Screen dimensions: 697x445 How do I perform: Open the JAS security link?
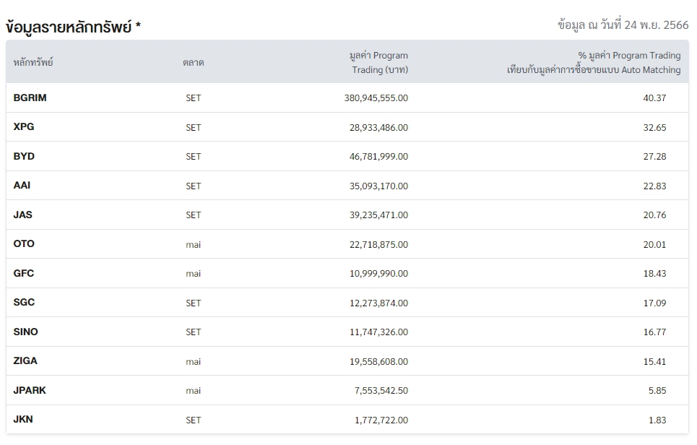coord(22,215)
